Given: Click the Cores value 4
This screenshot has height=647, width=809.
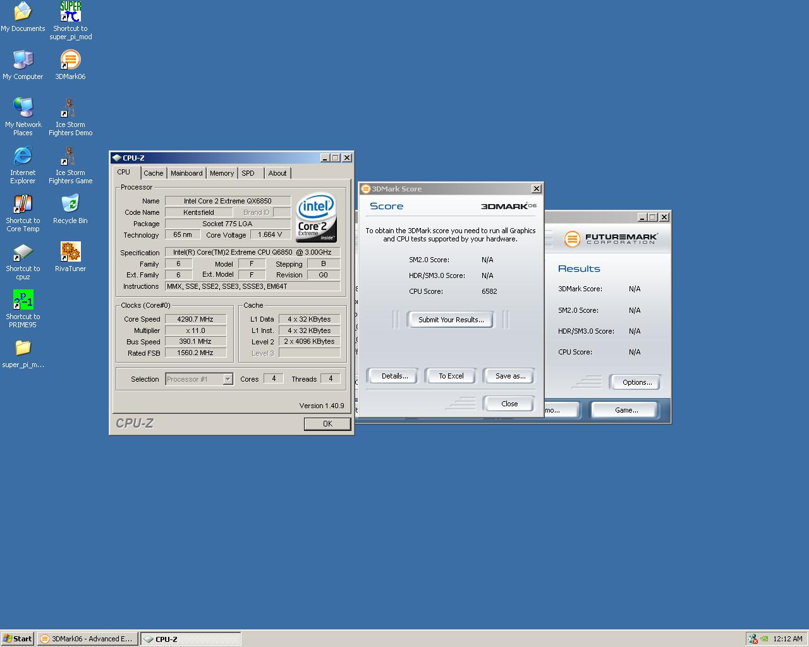Looking at the screenshot, I should [x=273, y=378].
